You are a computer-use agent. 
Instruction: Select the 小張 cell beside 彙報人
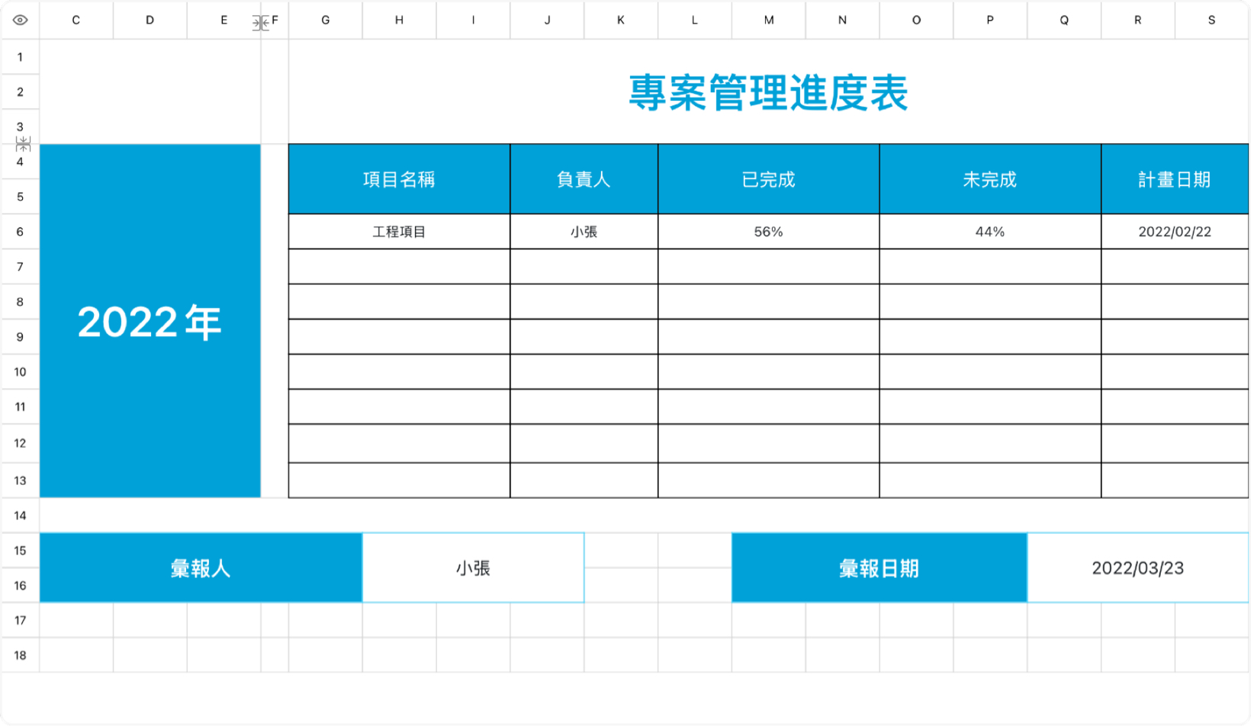pos(473,568)
